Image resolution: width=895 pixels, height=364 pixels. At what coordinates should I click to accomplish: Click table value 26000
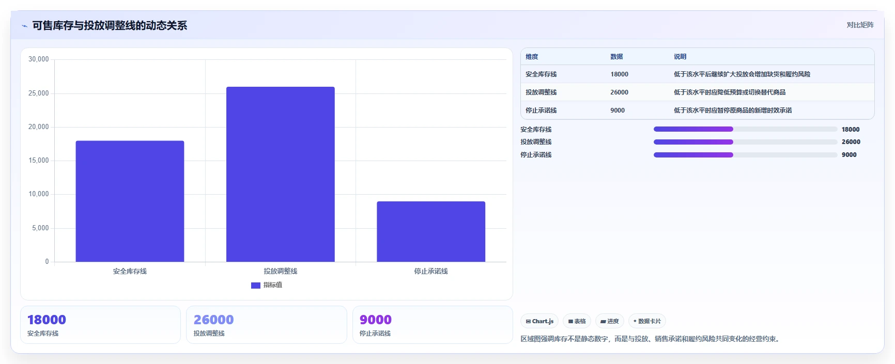619,92
